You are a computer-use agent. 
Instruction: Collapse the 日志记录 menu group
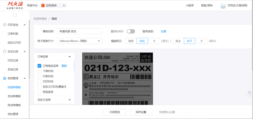tap(25, 51)
